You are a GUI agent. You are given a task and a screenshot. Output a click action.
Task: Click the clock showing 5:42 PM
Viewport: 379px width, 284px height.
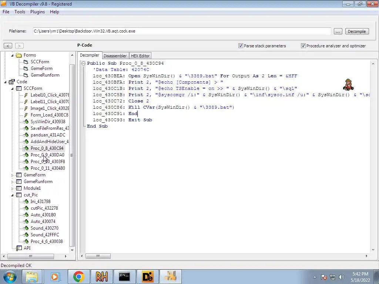pyautogui.click(x=360, y=274)
